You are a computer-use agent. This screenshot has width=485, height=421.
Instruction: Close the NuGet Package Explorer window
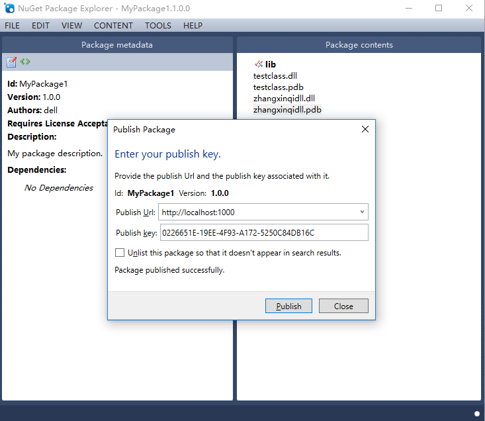[x=469, y=8]
